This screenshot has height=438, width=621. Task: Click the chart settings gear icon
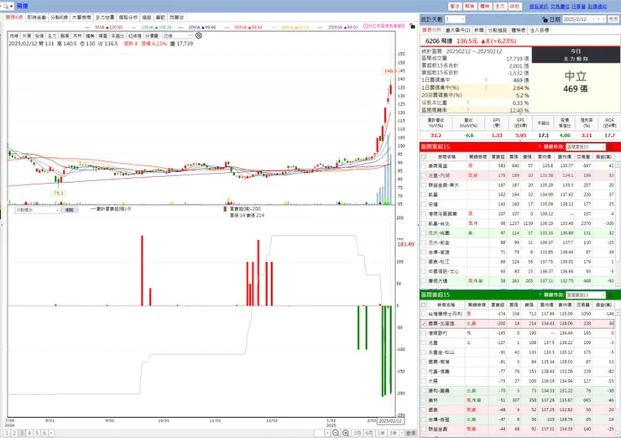point(198,35)
